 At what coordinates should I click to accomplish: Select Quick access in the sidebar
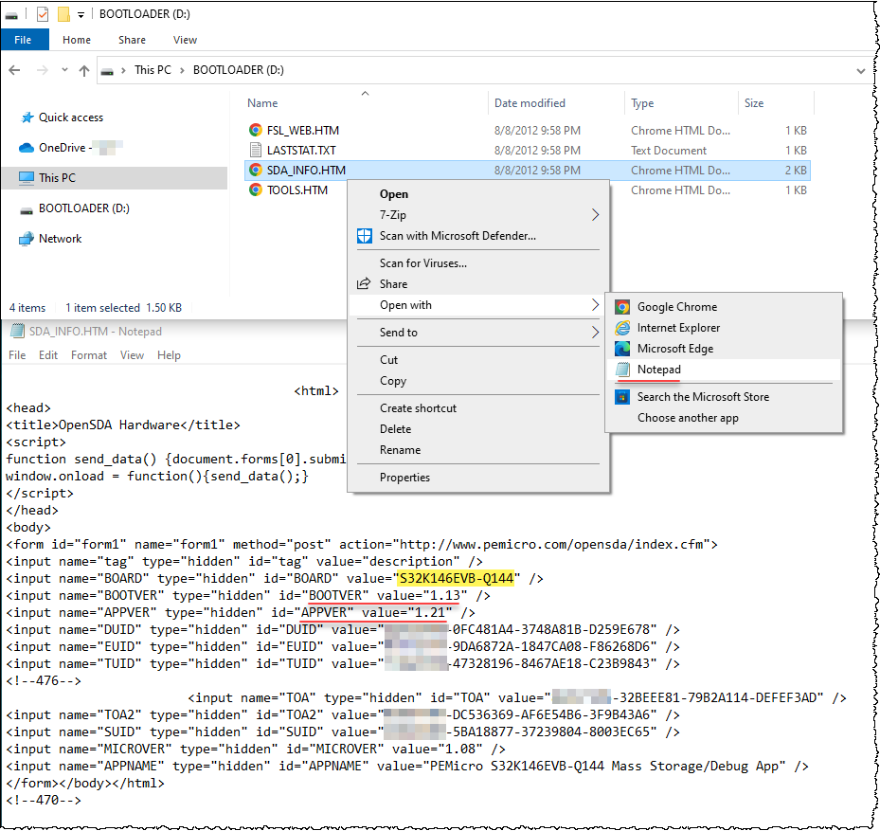pos(69,117)
